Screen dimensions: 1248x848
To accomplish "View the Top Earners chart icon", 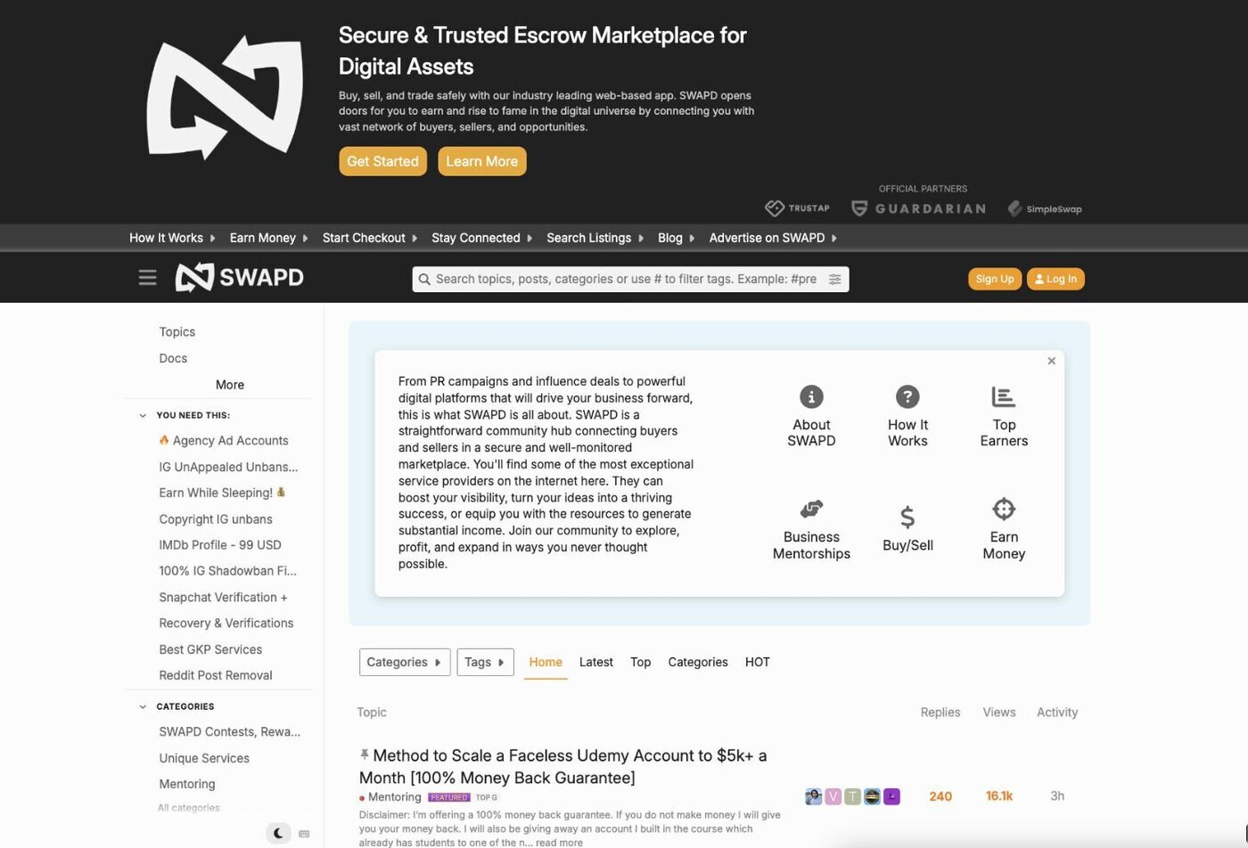I will click(x=1003, y=396).
